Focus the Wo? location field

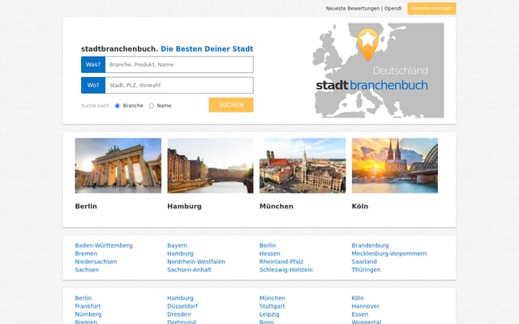[x=179, y=85]
